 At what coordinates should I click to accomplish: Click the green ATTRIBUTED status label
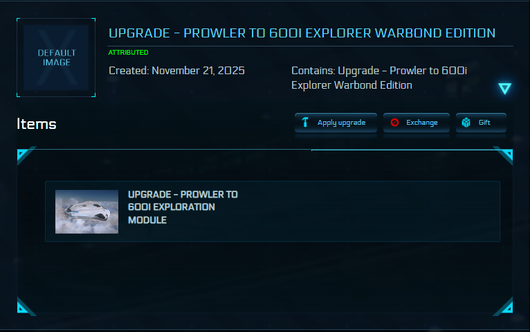pyautogui.click(x=128, y=53)
